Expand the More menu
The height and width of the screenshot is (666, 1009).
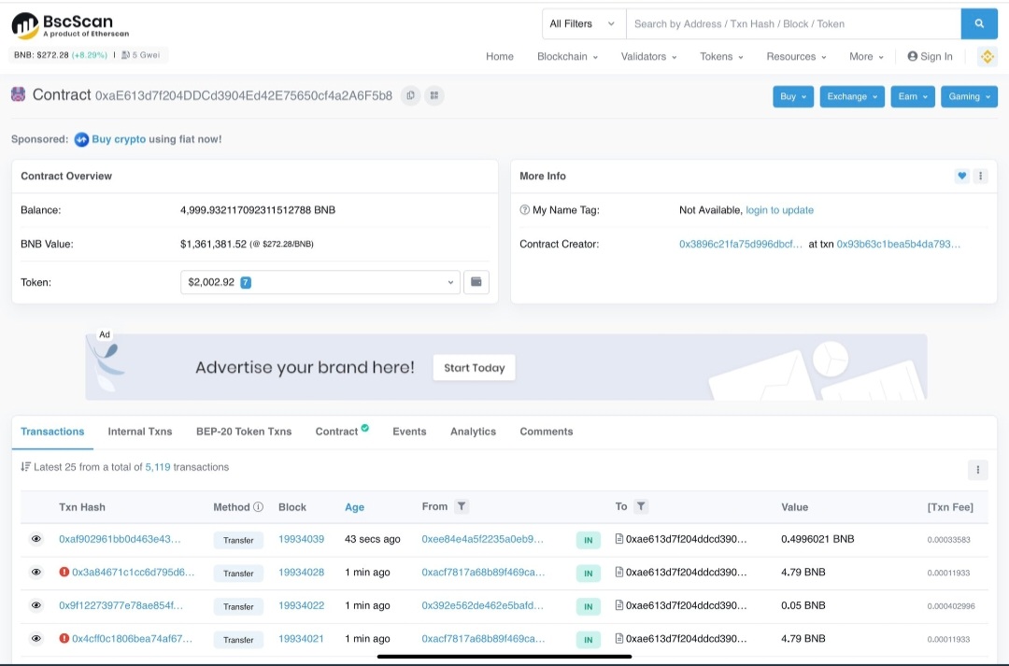click(866, 57)
